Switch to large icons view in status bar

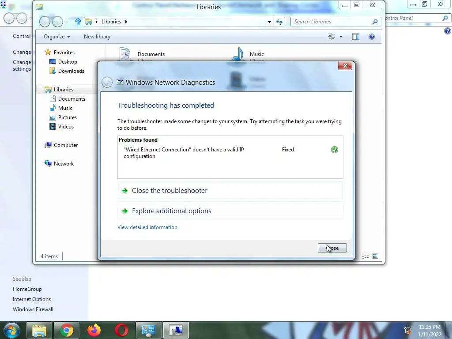tap(375, 256)
